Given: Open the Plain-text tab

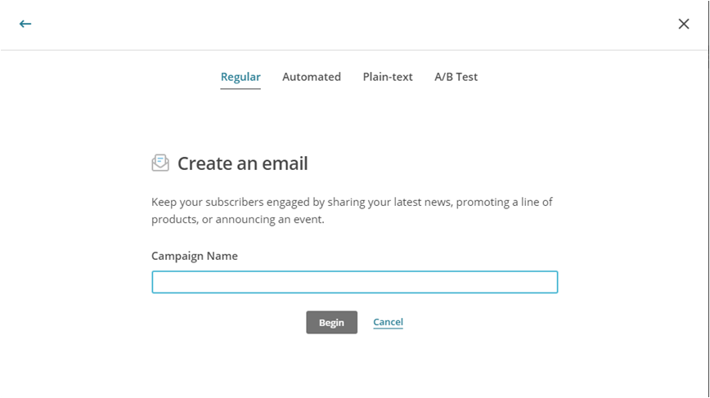Looking at the screenshot, I should point(388,77).
